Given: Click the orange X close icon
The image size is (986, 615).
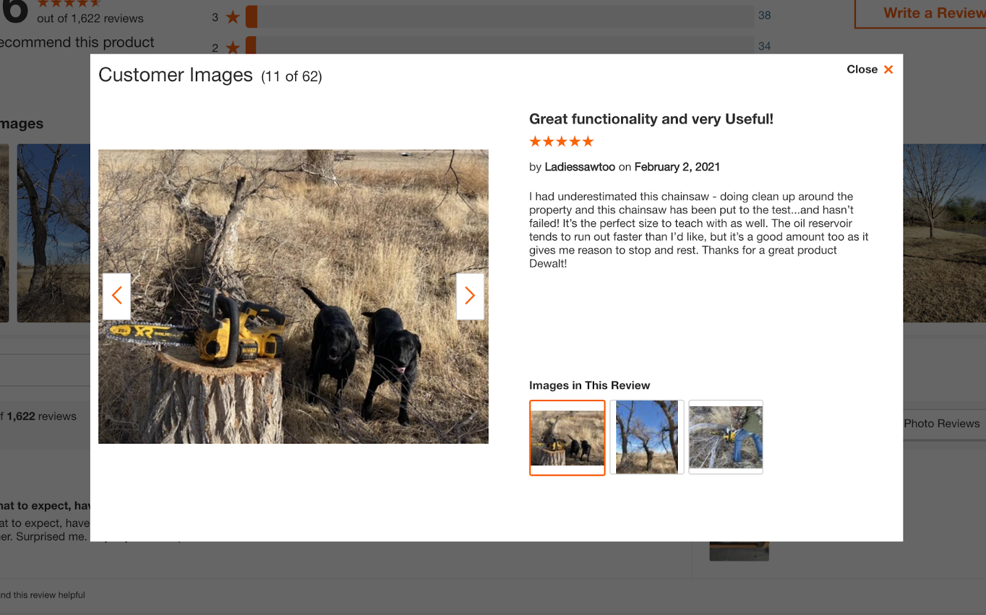Looking at the screenshot, I should 888,70.
